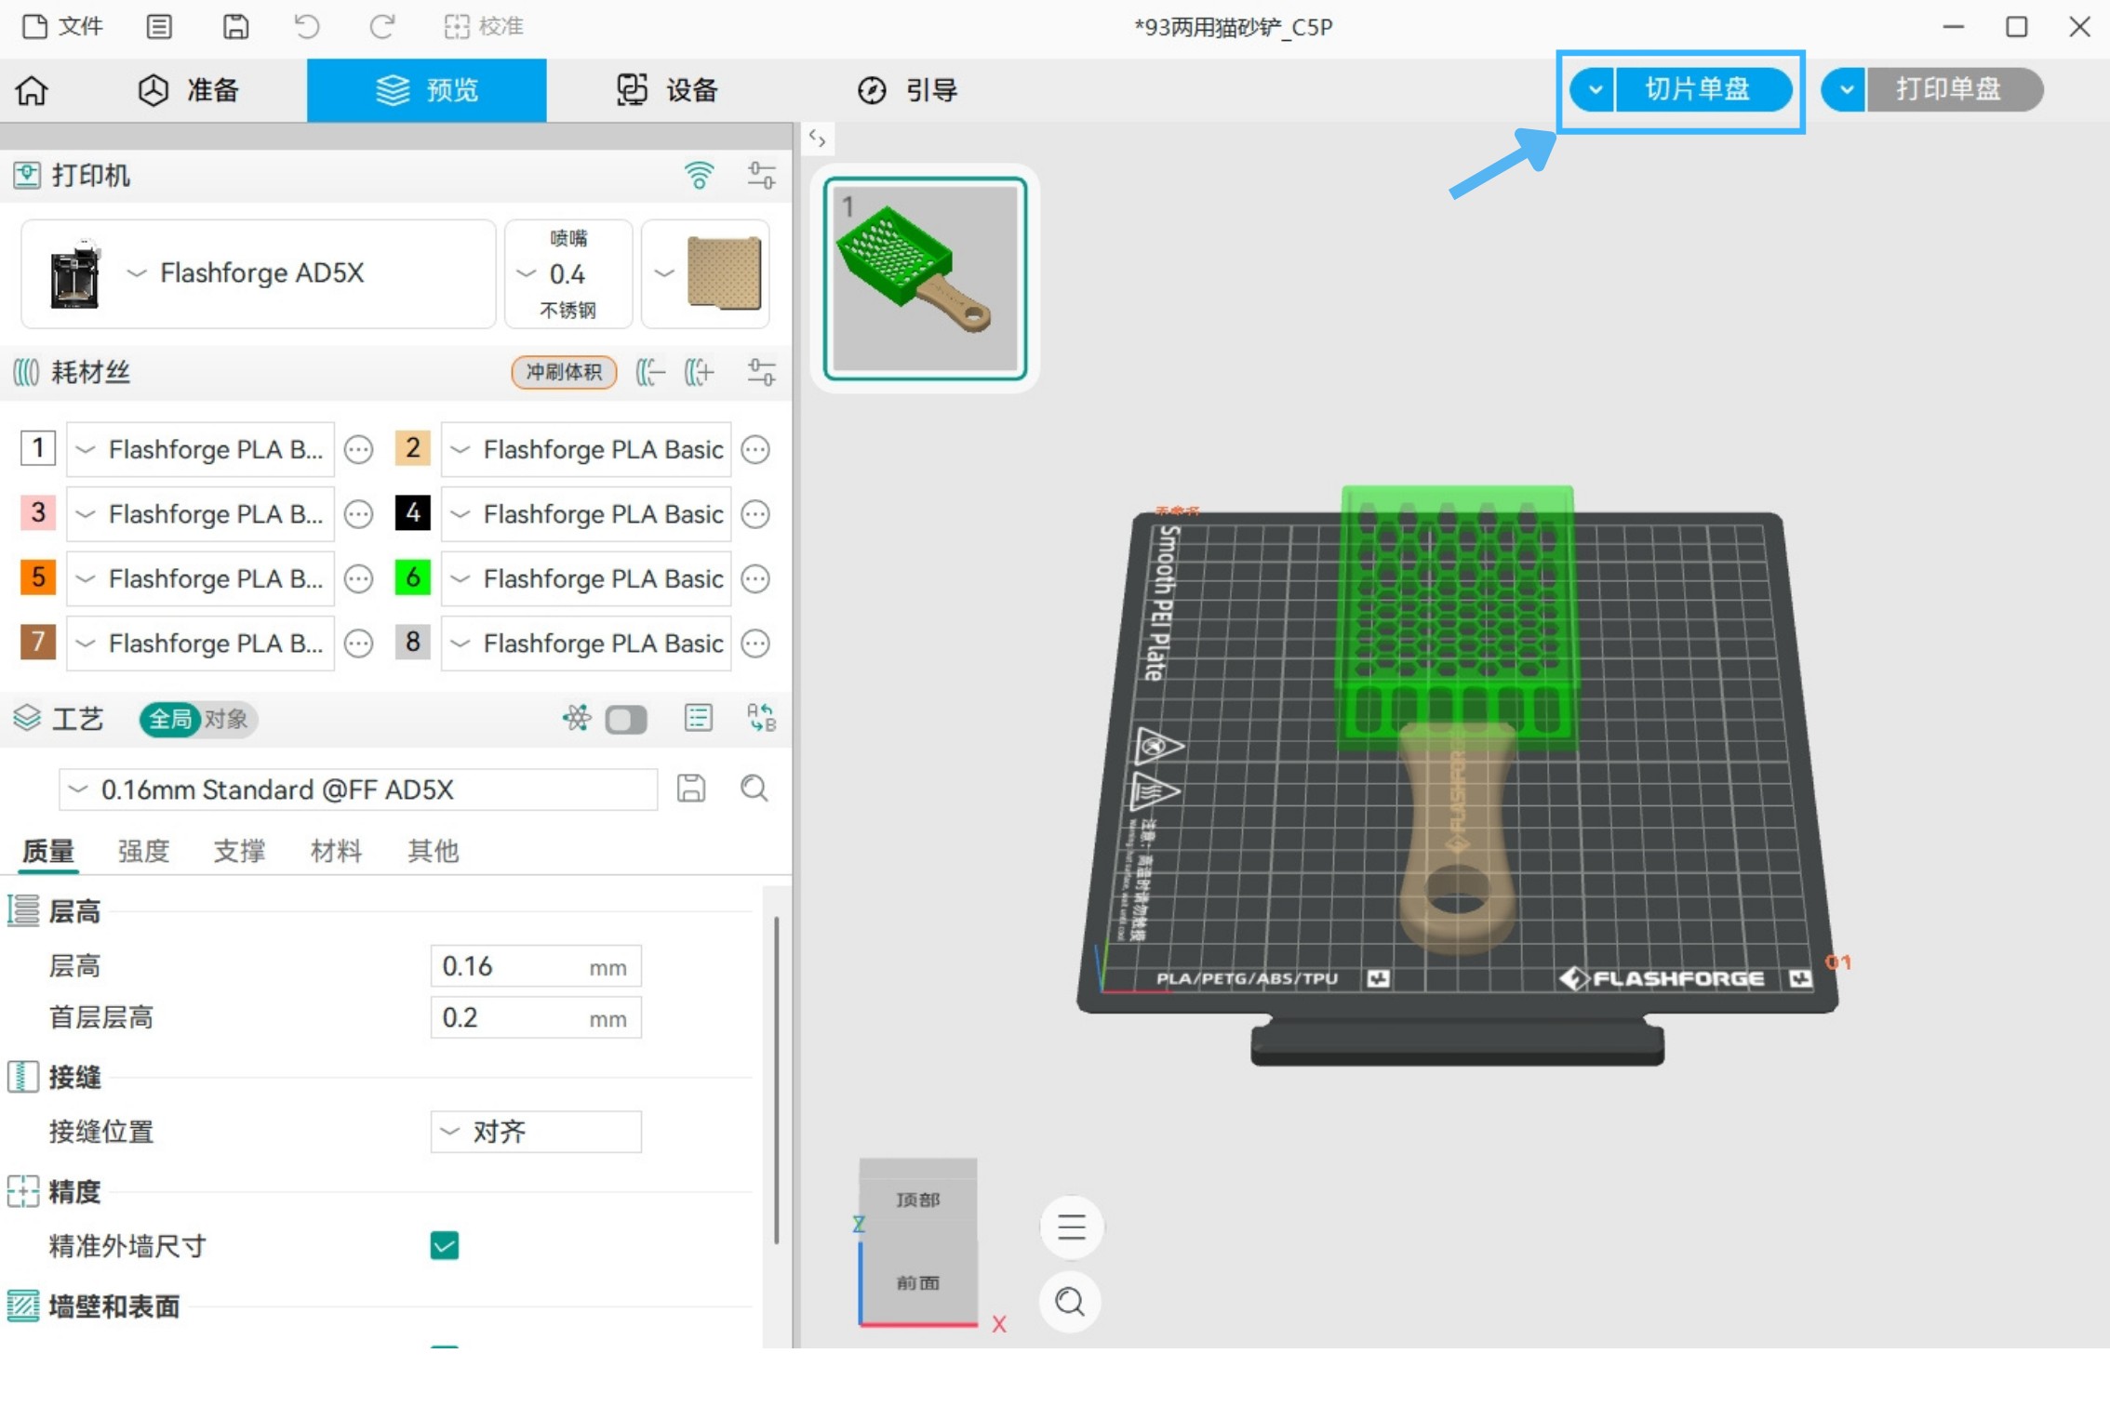Viewport: 2110px width, 1406px height.
Task: Switch to the 预览 tab
Action: [x=427, y=90]
